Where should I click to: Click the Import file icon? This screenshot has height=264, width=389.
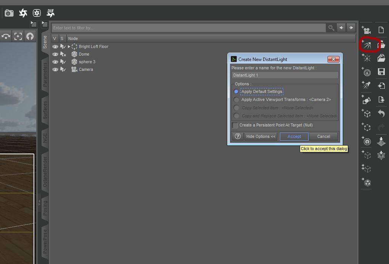(x=381, y=85)
